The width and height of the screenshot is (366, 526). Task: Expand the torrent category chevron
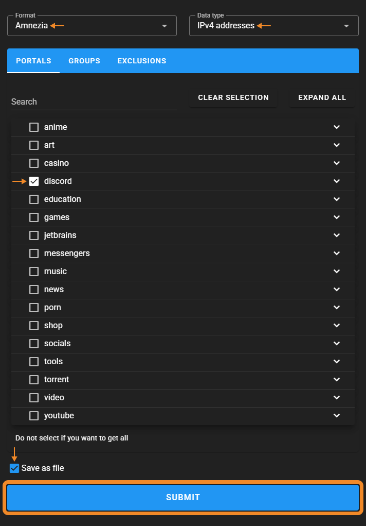pos(337,380)
